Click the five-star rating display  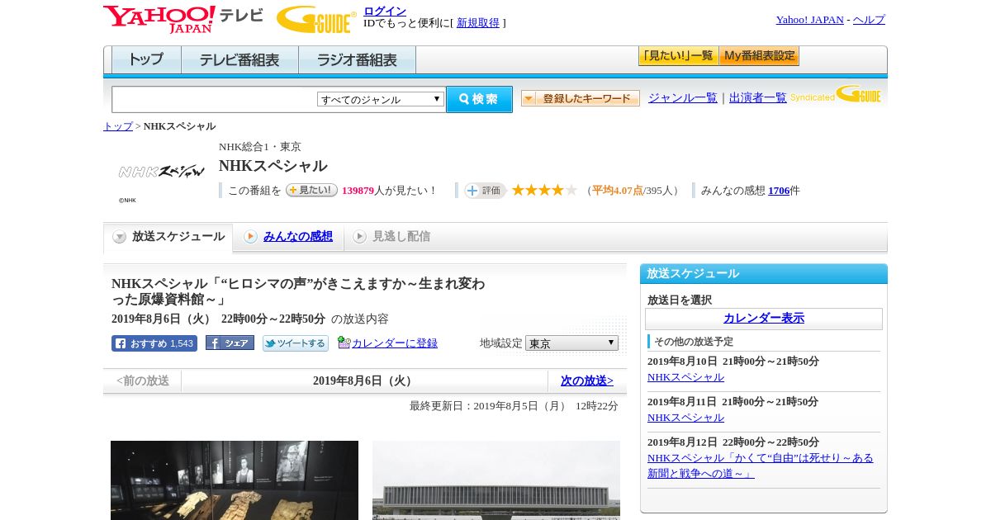pos(544,190)
